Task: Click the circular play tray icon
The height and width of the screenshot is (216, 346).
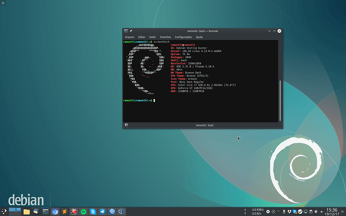Action: coord(273,212)
